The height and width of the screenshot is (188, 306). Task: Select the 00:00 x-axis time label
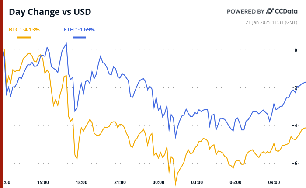click(x=158, y=182)
